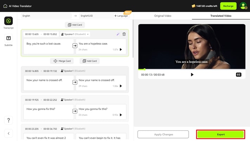250x141 pixels.
Task: Edit the end time 00:00:15.852
Action: (50, 34)
